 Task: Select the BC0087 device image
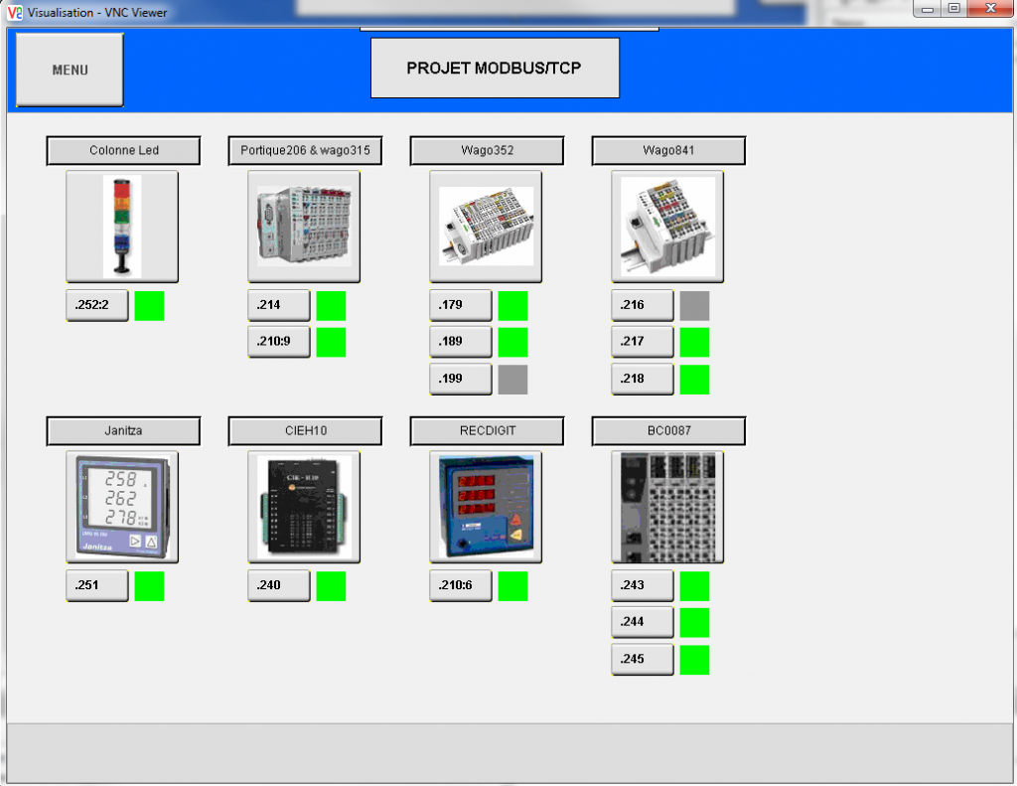pos(667,507)
